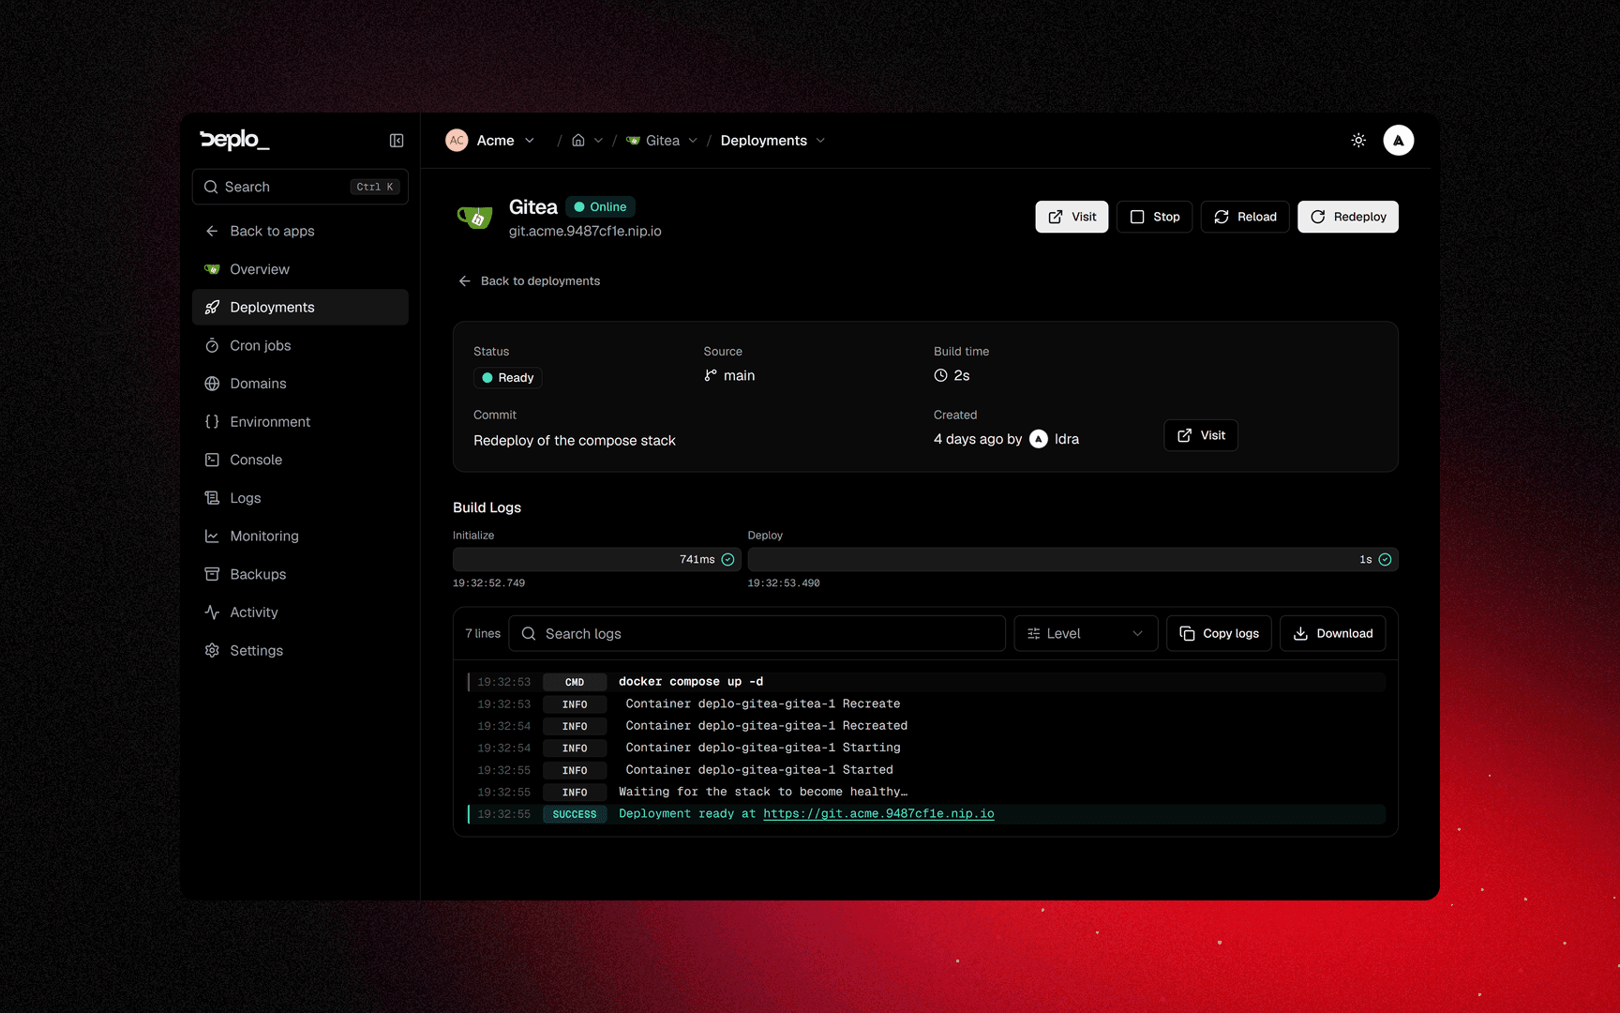
Task: Select Deployments in the sidebar
Action: click(300, 308)
